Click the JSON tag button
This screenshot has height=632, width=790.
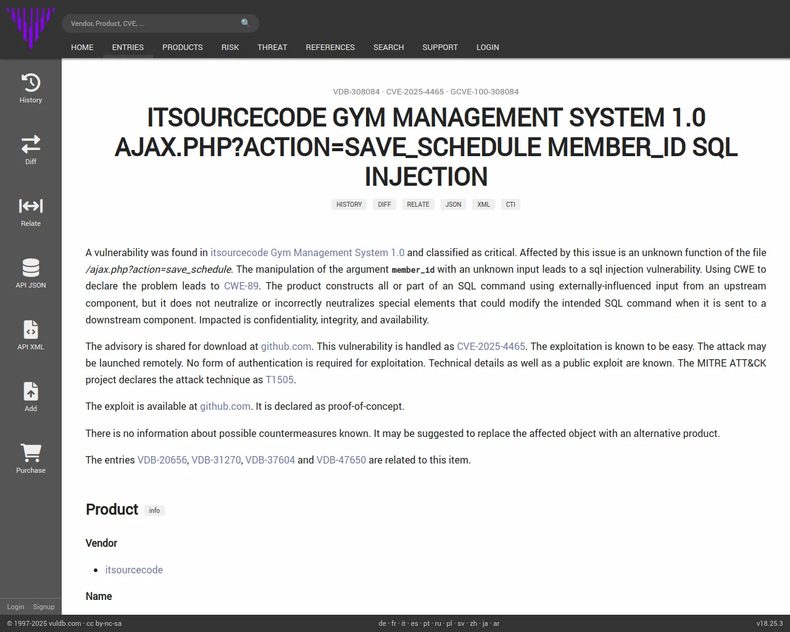point(454,204)
